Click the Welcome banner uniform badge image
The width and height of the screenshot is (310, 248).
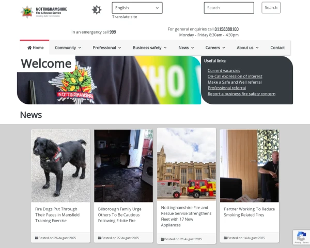point(109,80)
